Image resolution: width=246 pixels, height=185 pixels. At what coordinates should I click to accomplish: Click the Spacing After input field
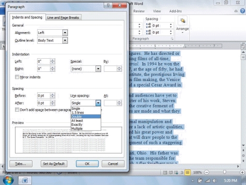[x=44, y=103]
